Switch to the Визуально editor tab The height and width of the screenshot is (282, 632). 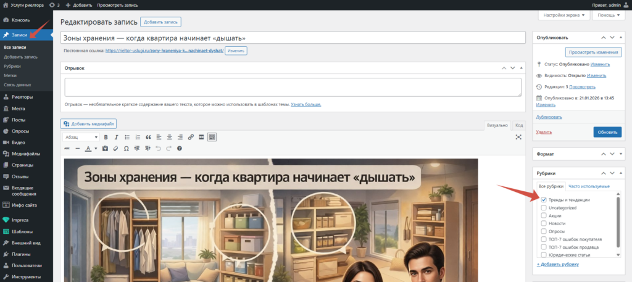(x=497, y=125)
